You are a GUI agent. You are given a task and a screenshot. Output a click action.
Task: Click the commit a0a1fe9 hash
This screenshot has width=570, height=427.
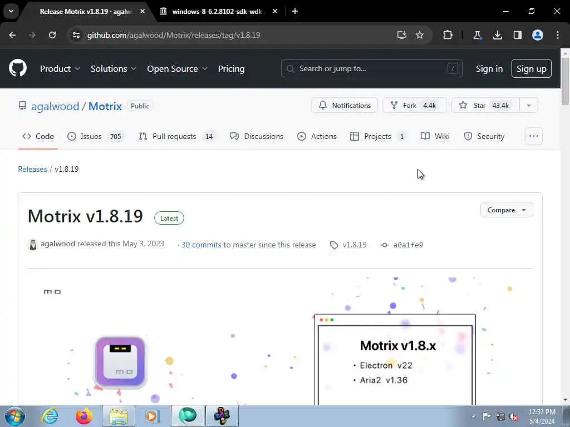pos(408,245)
